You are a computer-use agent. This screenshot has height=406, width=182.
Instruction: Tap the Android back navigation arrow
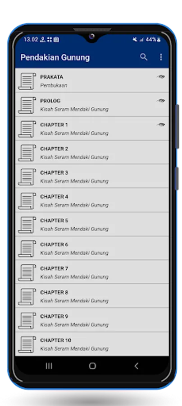pos(136,365)
